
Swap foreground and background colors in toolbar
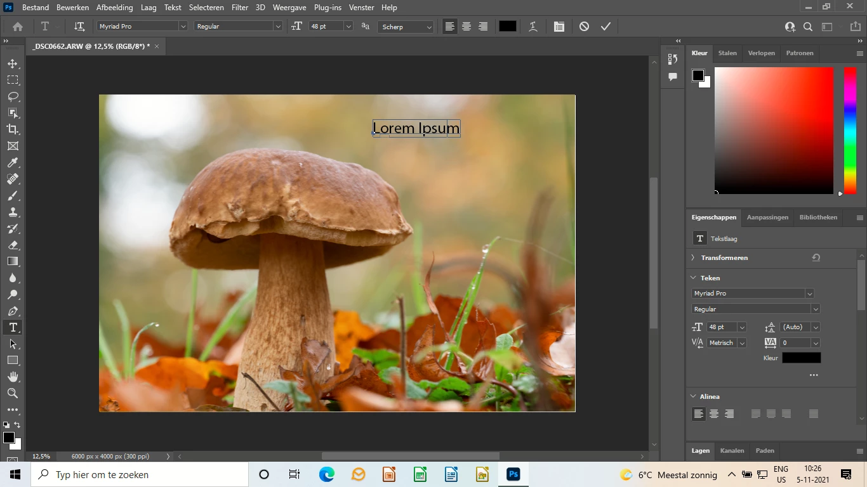(17, 425)
